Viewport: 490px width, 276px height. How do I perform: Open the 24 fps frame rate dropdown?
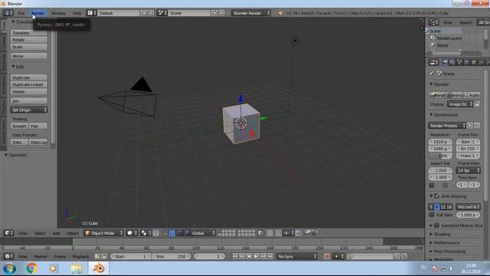(x=468, y=170)
